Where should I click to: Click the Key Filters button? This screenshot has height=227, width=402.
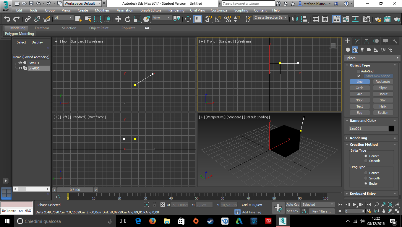[322, 211]
